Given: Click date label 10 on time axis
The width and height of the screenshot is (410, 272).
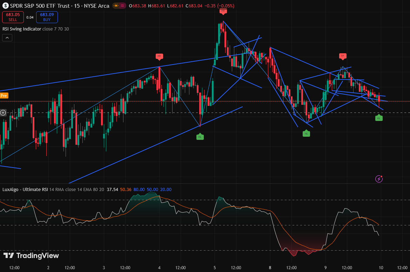Looking at the screenshot, I should pos(381,267).
